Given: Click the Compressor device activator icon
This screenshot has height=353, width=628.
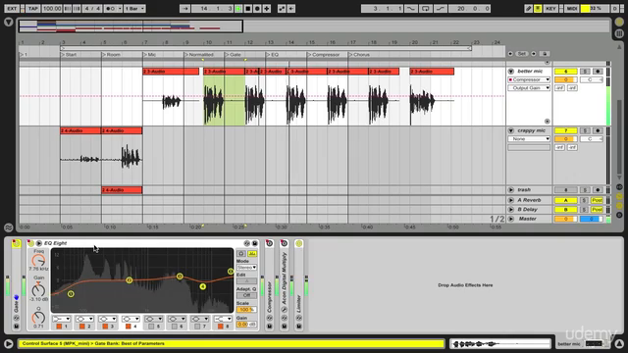Looking at the screenshot, I should point(269,243).
